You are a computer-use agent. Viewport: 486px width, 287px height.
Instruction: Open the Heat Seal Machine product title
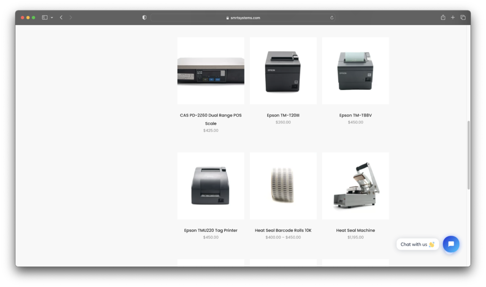(355, 230)
